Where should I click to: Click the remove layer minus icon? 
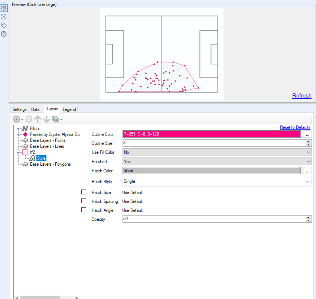(x=29, y=119)
